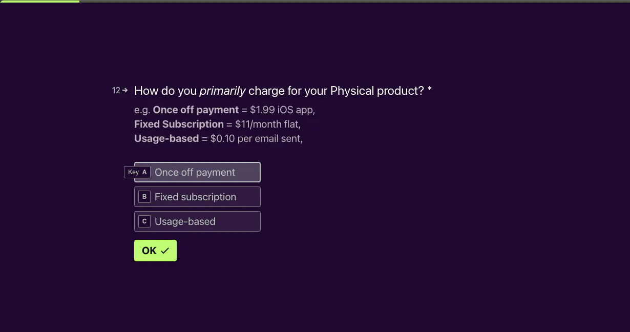
Task: Click the "A" key letter badge
Action: 144,172
